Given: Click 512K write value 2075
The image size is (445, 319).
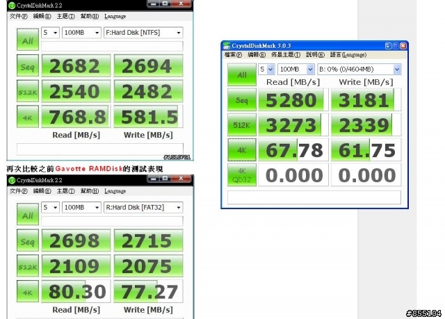Looking at the screenshot, I should click(x=148, y=266).
